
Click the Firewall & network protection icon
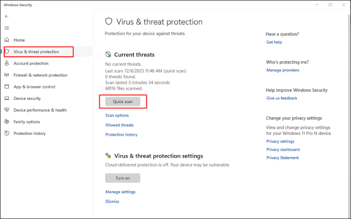pos(7,75)
